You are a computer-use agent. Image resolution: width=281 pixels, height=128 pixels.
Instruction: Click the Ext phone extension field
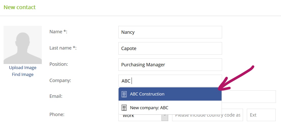pos(261,115)
